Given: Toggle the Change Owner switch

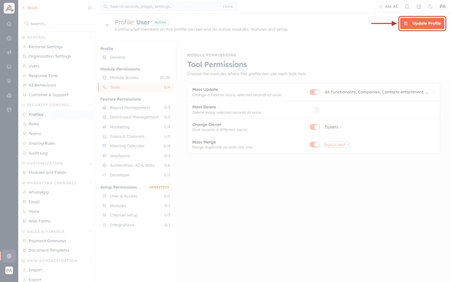Looking at the screenshot, I should click(x=315, y=127).
